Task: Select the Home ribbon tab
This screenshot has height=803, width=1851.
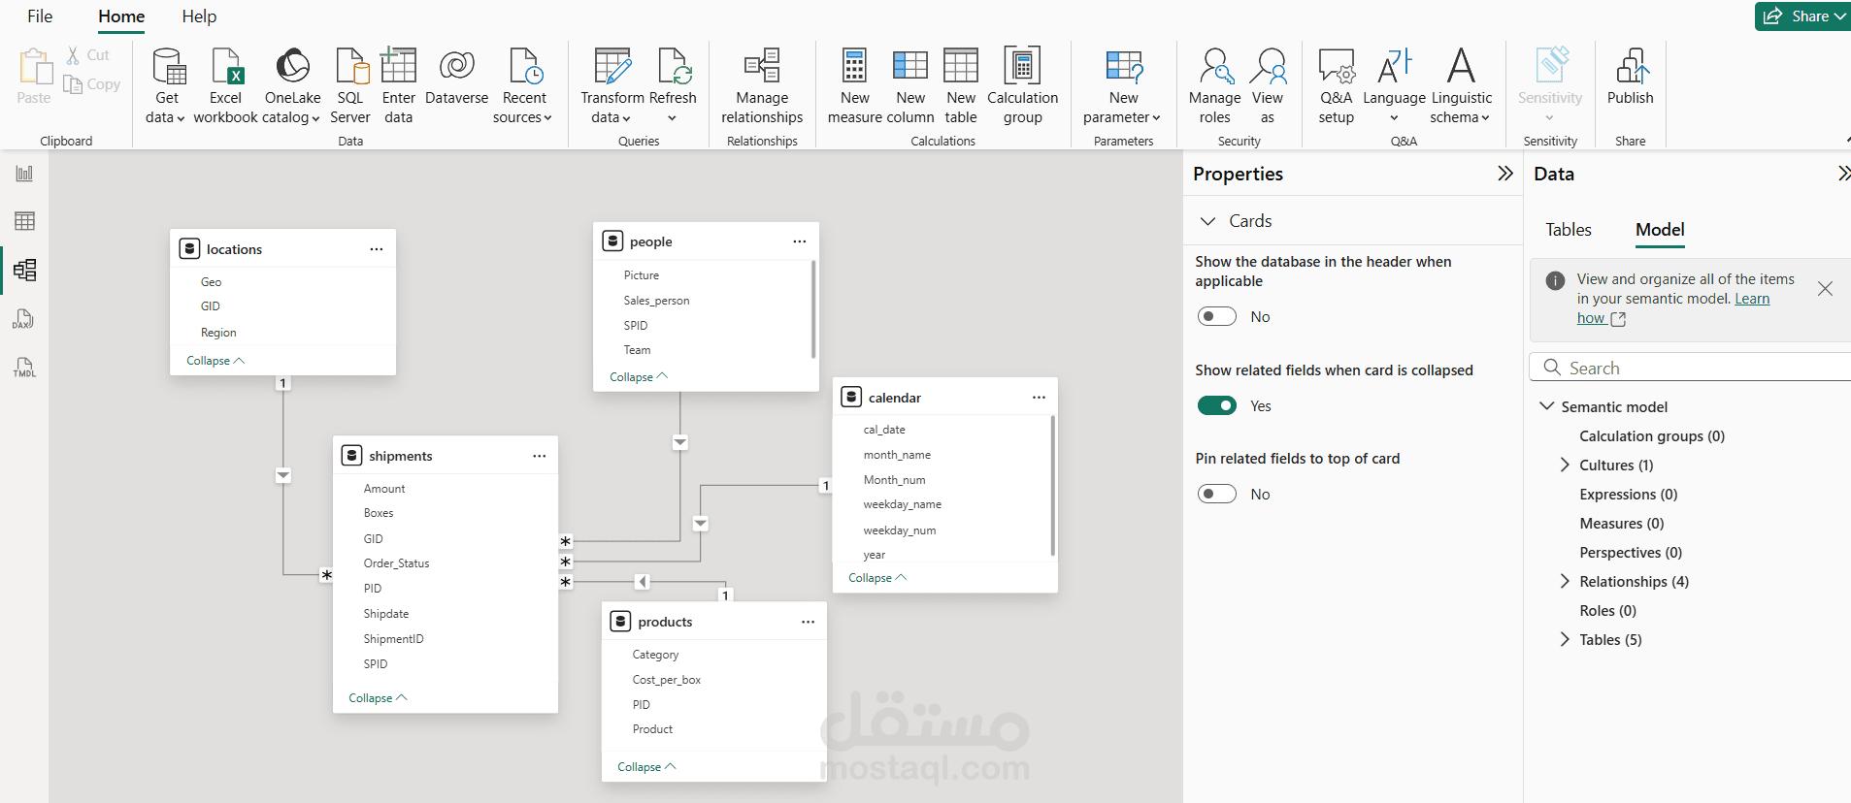Action: pyautogui.click(x=121, y=16)
